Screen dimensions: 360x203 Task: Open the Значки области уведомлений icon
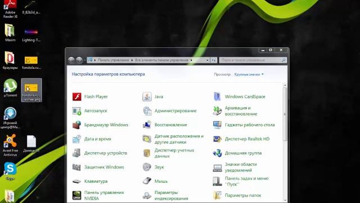point(217,168)
